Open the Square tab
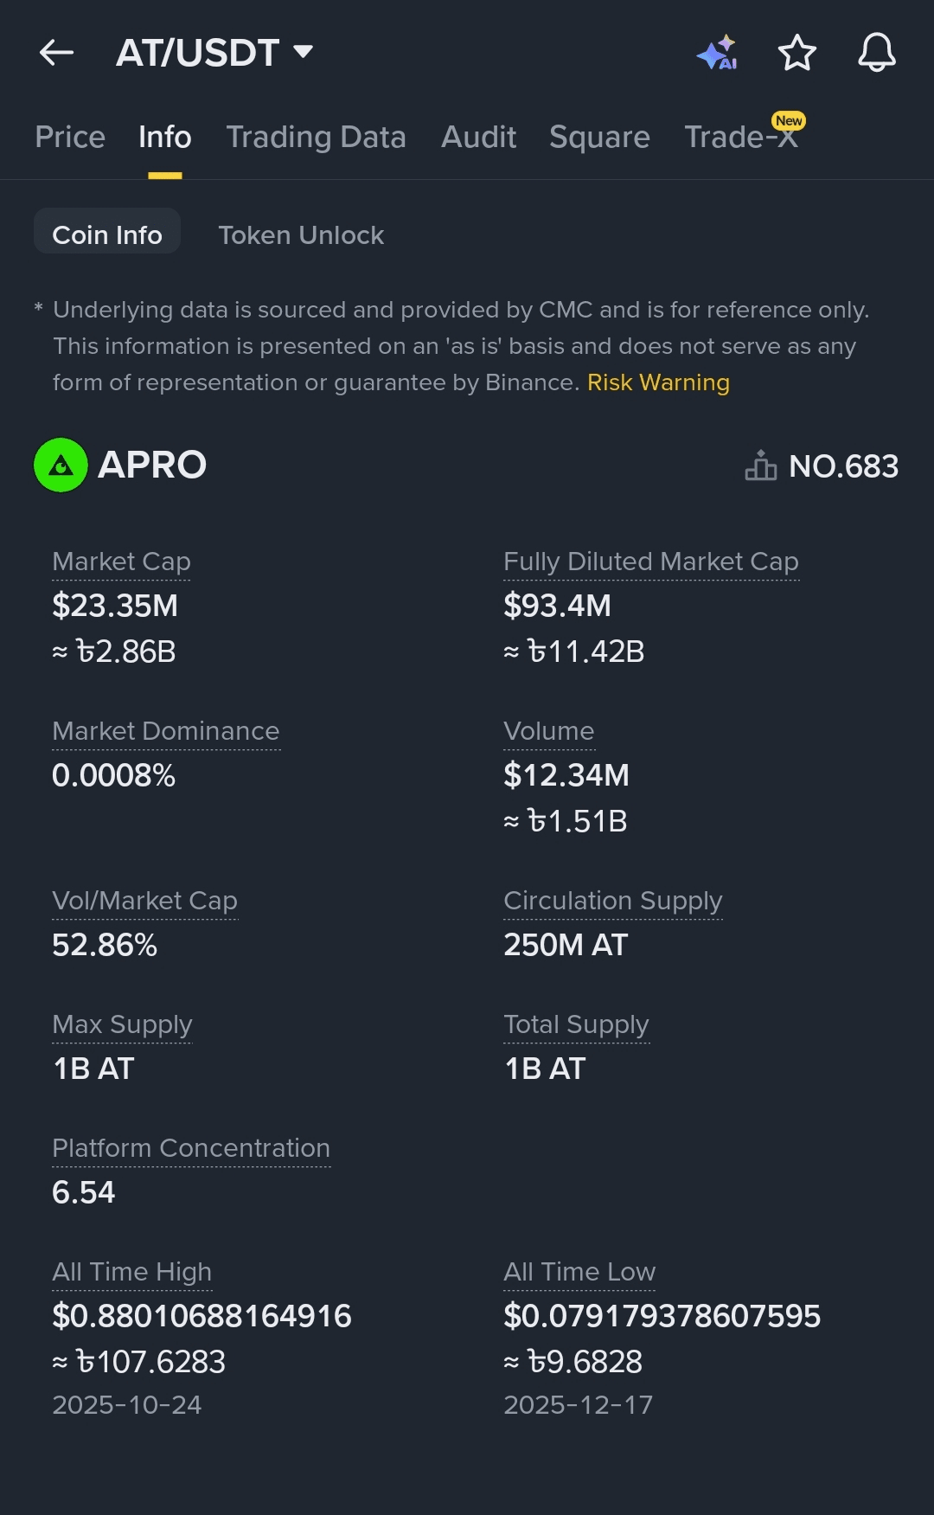Screen dimensions: 934x1515 click(x=599, y=137)
